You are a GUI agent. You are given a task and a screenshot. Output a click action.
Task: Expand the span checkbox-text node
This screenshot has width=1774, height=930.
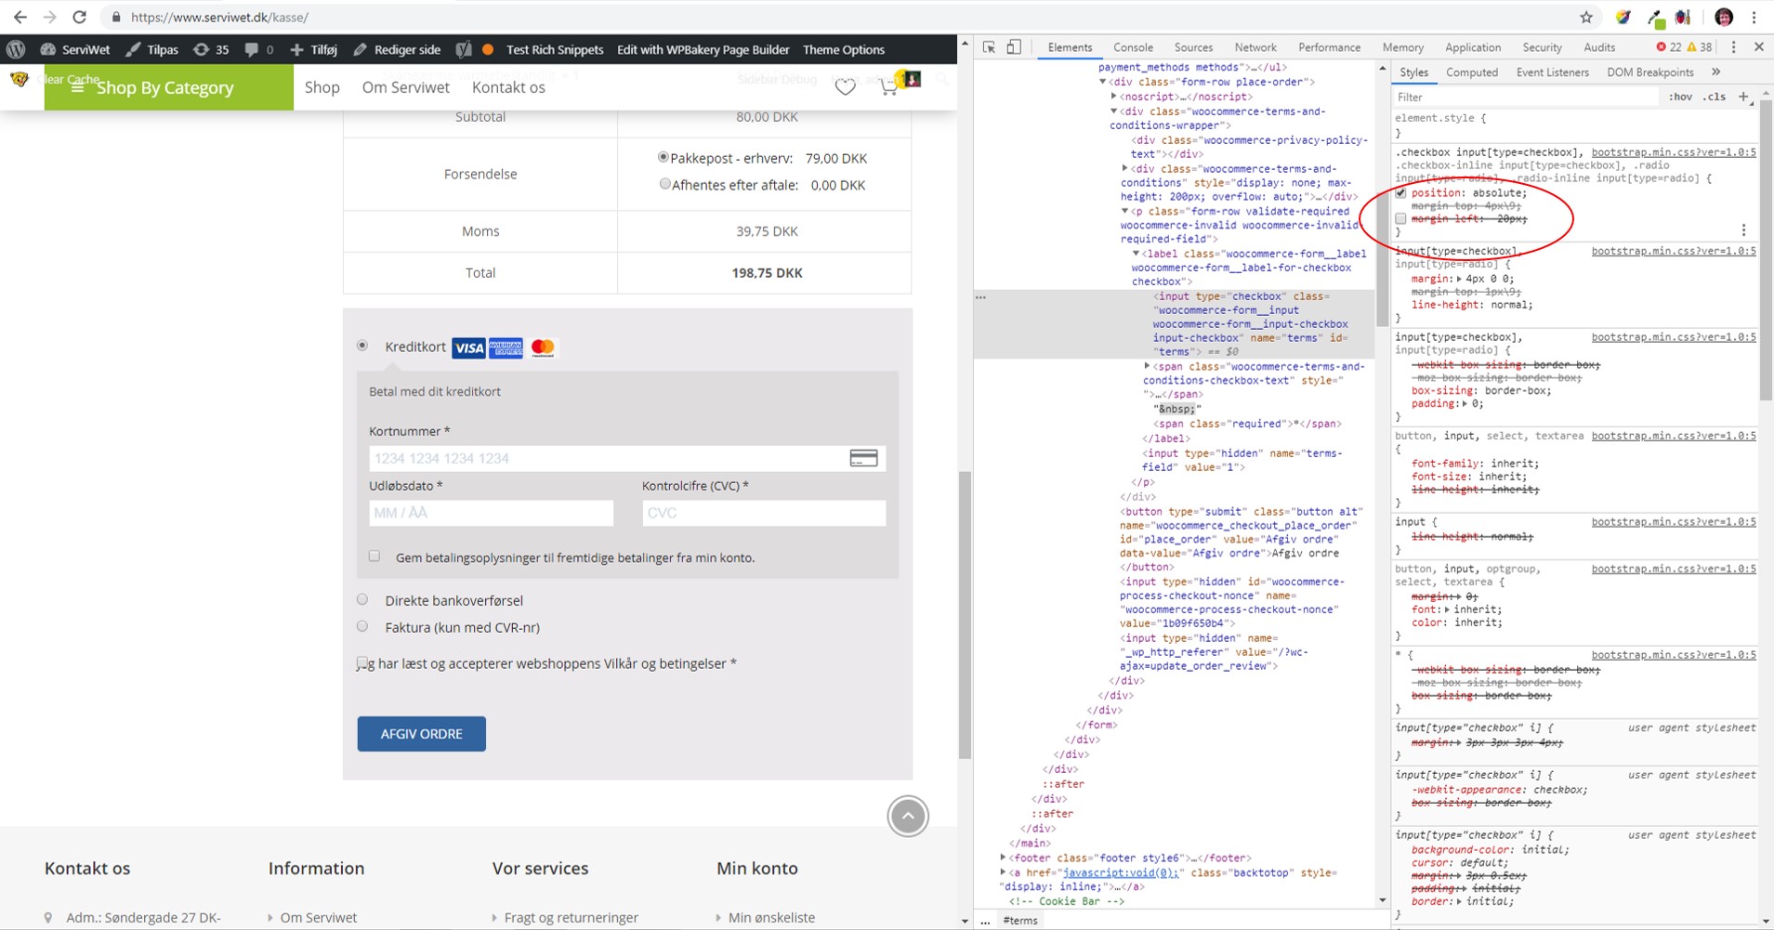tap(1147, 366)
